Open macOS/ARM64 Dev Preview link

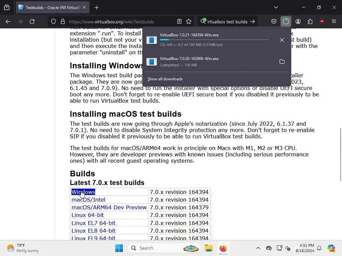(x=109, y=207)
